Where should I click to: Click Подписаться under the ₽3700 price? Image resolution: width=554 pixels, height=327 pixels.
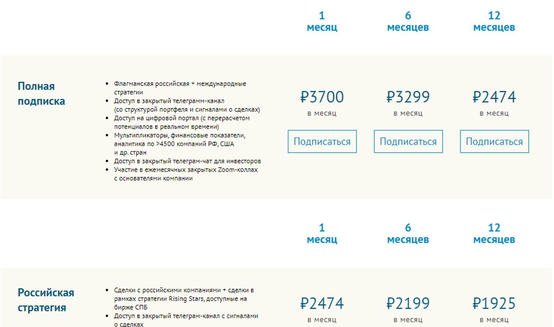322,141
